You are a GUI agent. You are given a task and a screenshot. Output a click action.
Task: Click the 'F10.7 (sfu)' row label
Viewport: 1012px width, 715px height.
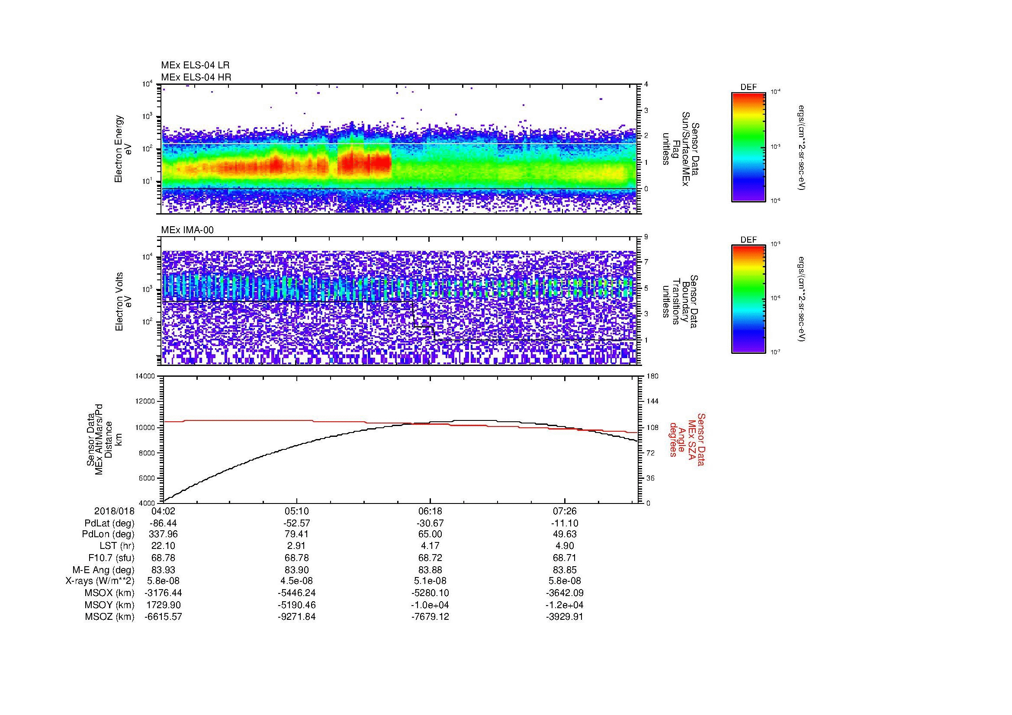tap(111, 558)
